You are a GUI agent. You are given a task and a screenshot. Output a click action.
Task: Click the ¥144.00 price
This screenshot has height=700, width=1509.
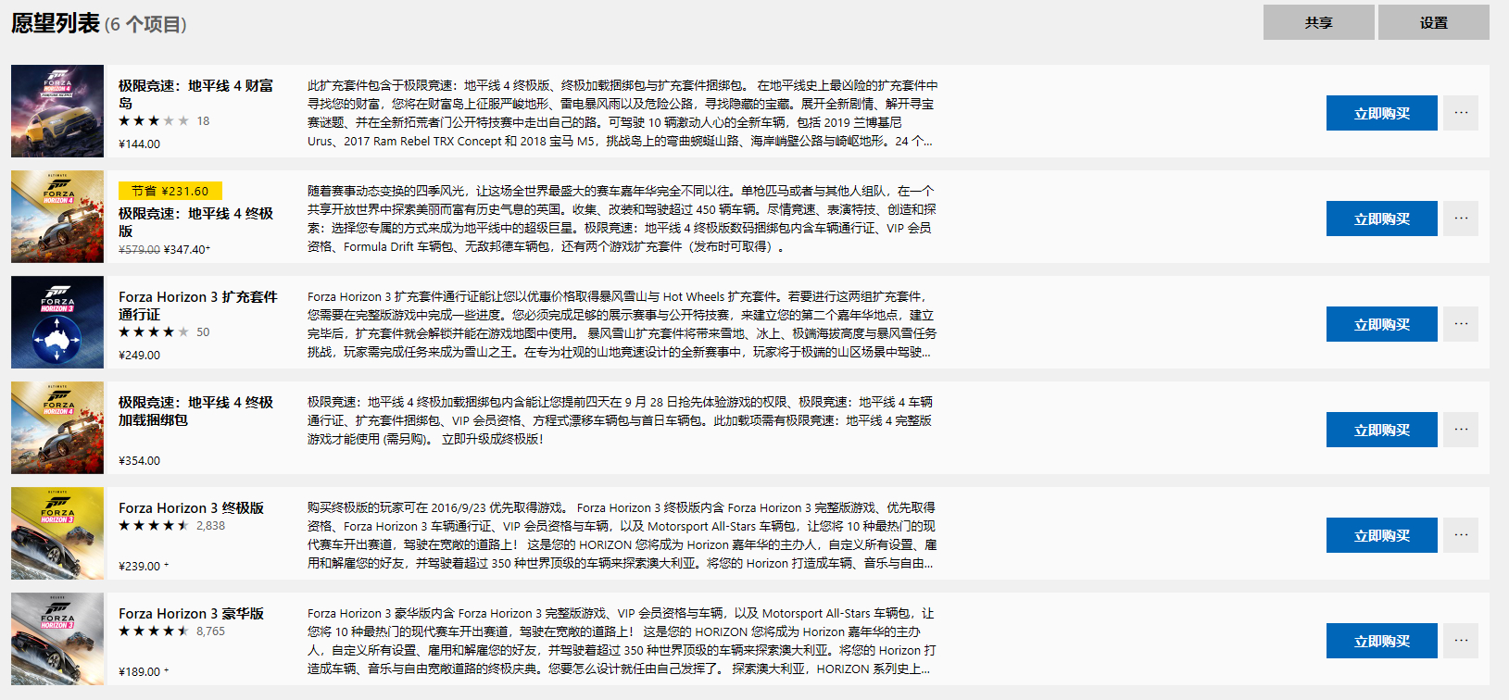pyautogui.click(x=140, y=144)
